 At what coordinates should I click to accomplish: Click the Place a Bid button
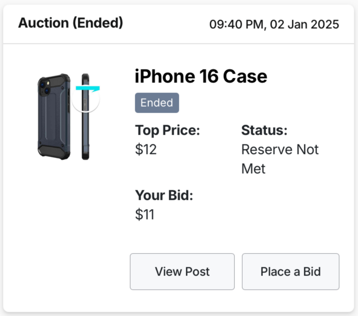(x=291, y=272)
